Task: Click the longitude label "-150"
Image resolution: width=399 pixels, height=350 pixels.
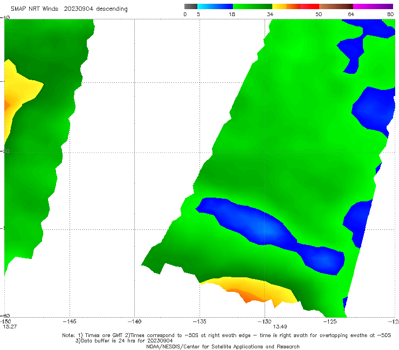Action: [5, 321]
